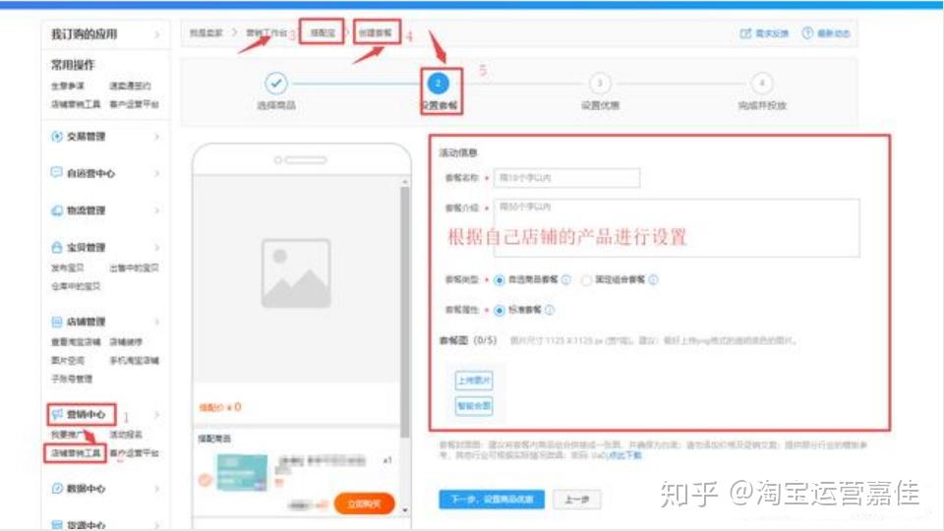Click the 套餐名称 input field
Viewport: 944px width, 531px height.
pos(566,178)
